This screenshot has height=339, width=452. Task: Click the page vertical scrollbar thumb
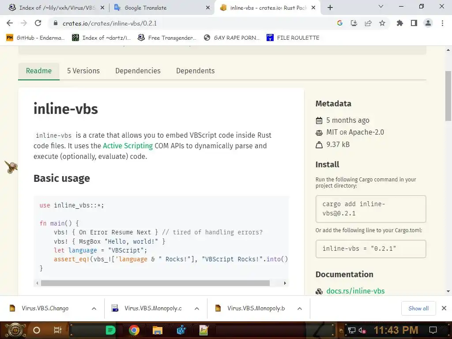click(448, 96)
